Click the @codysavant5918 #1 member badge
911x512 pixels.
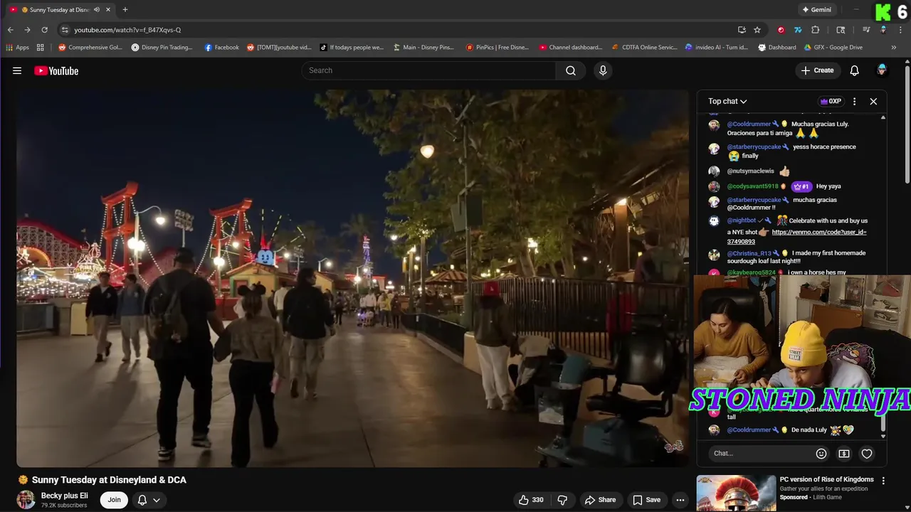coord(801,186)
